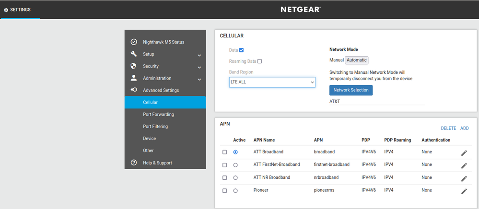This screenshot has width=479, height=209.
Task: Edit the ATT NR Broadband APN pencil icon
Action: tap(464, 178)
